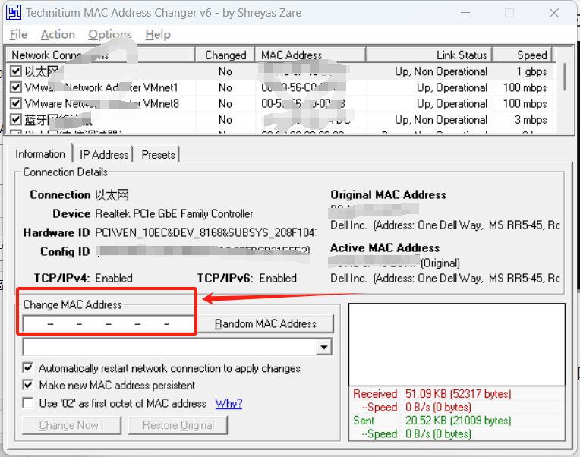Toggle checkbox for VMnet1 adapter row
Screen dimensions: 580x457
(x=15, y=87)
